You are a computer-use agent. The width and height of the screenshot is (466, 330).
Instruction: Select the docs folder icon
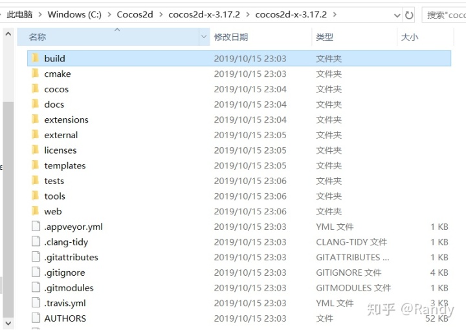pos(35,104)
